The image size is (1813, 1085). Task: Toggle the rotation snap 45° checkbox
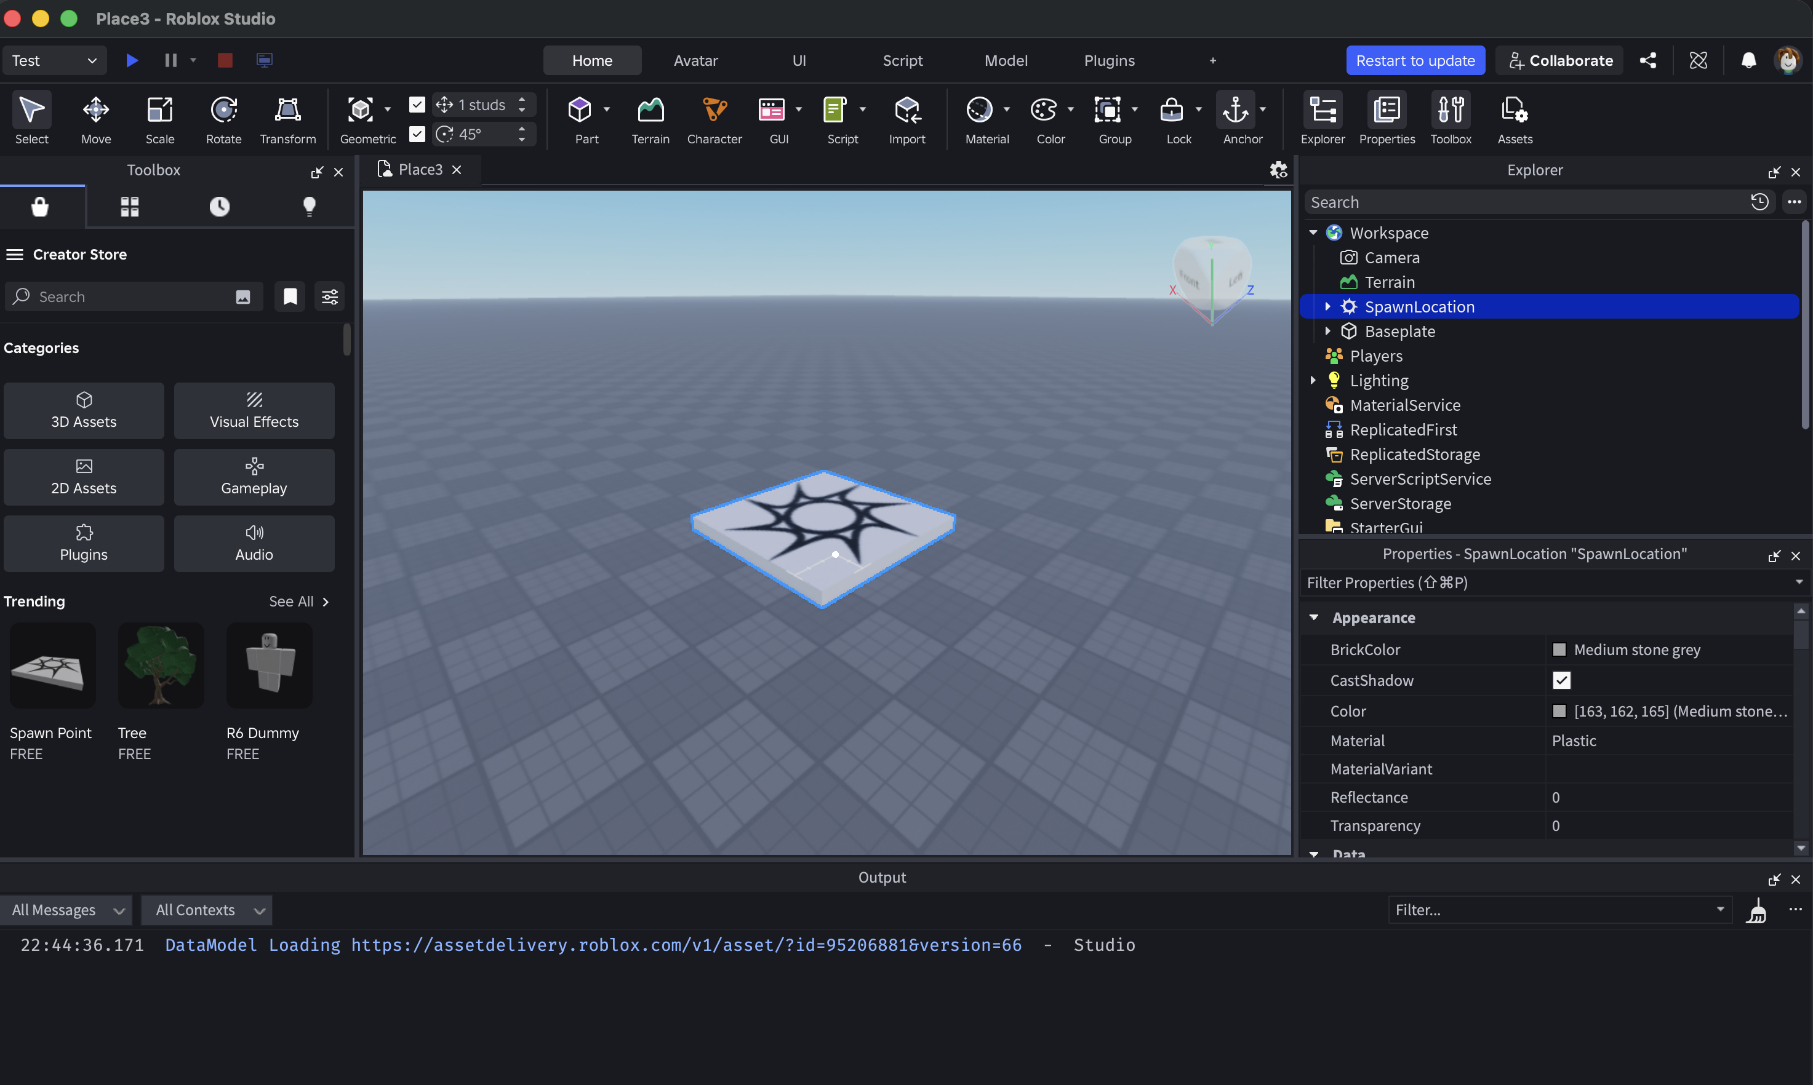click(x=417, y=134)
